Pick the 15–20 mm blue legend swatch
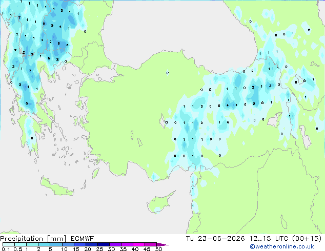 pyautogui.click(x=80, y=244)
